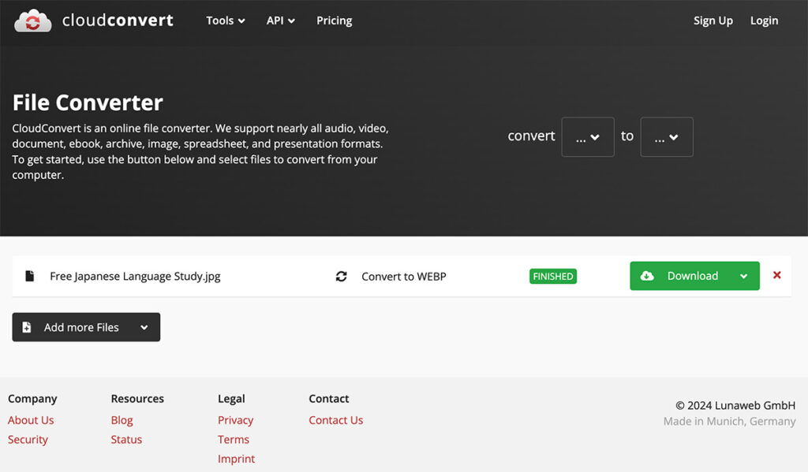
Task: Open the target format selector after the word to
Action: click(666, 136)
